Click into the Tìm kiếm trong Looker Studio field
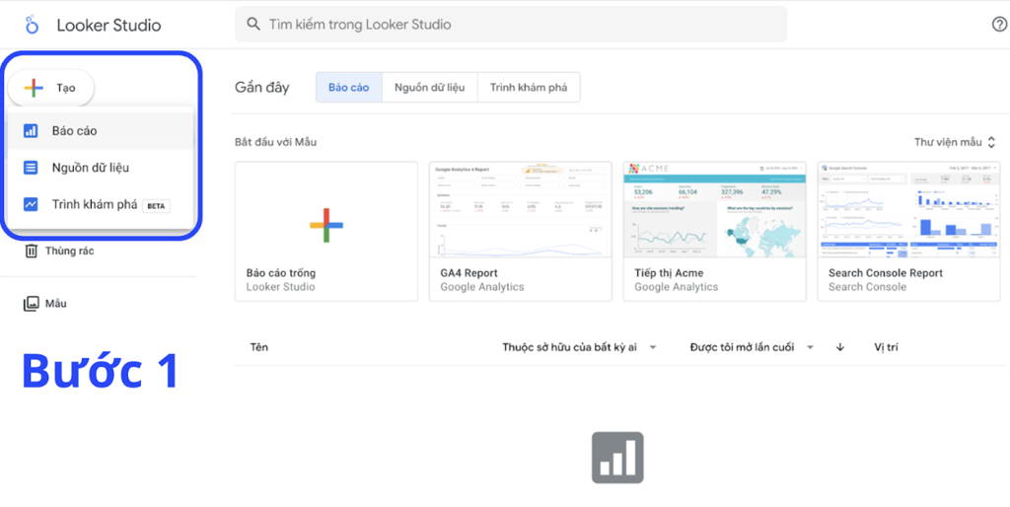Image resolution: width=1010 pixels, height=507 pixels. (x=511, y=25)
